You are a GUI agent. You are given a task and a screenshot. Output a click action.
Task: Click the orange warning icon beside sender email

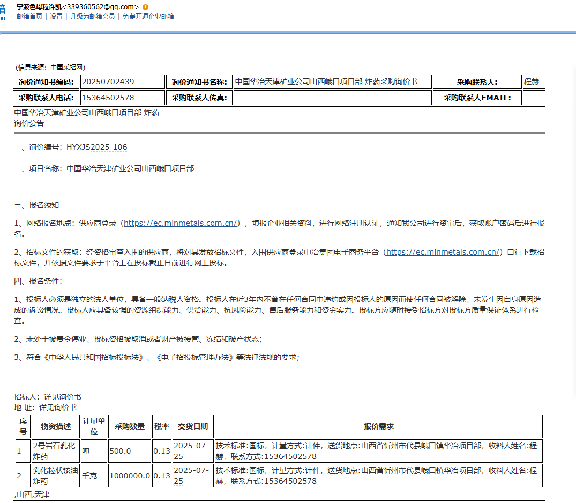point(145,7)
